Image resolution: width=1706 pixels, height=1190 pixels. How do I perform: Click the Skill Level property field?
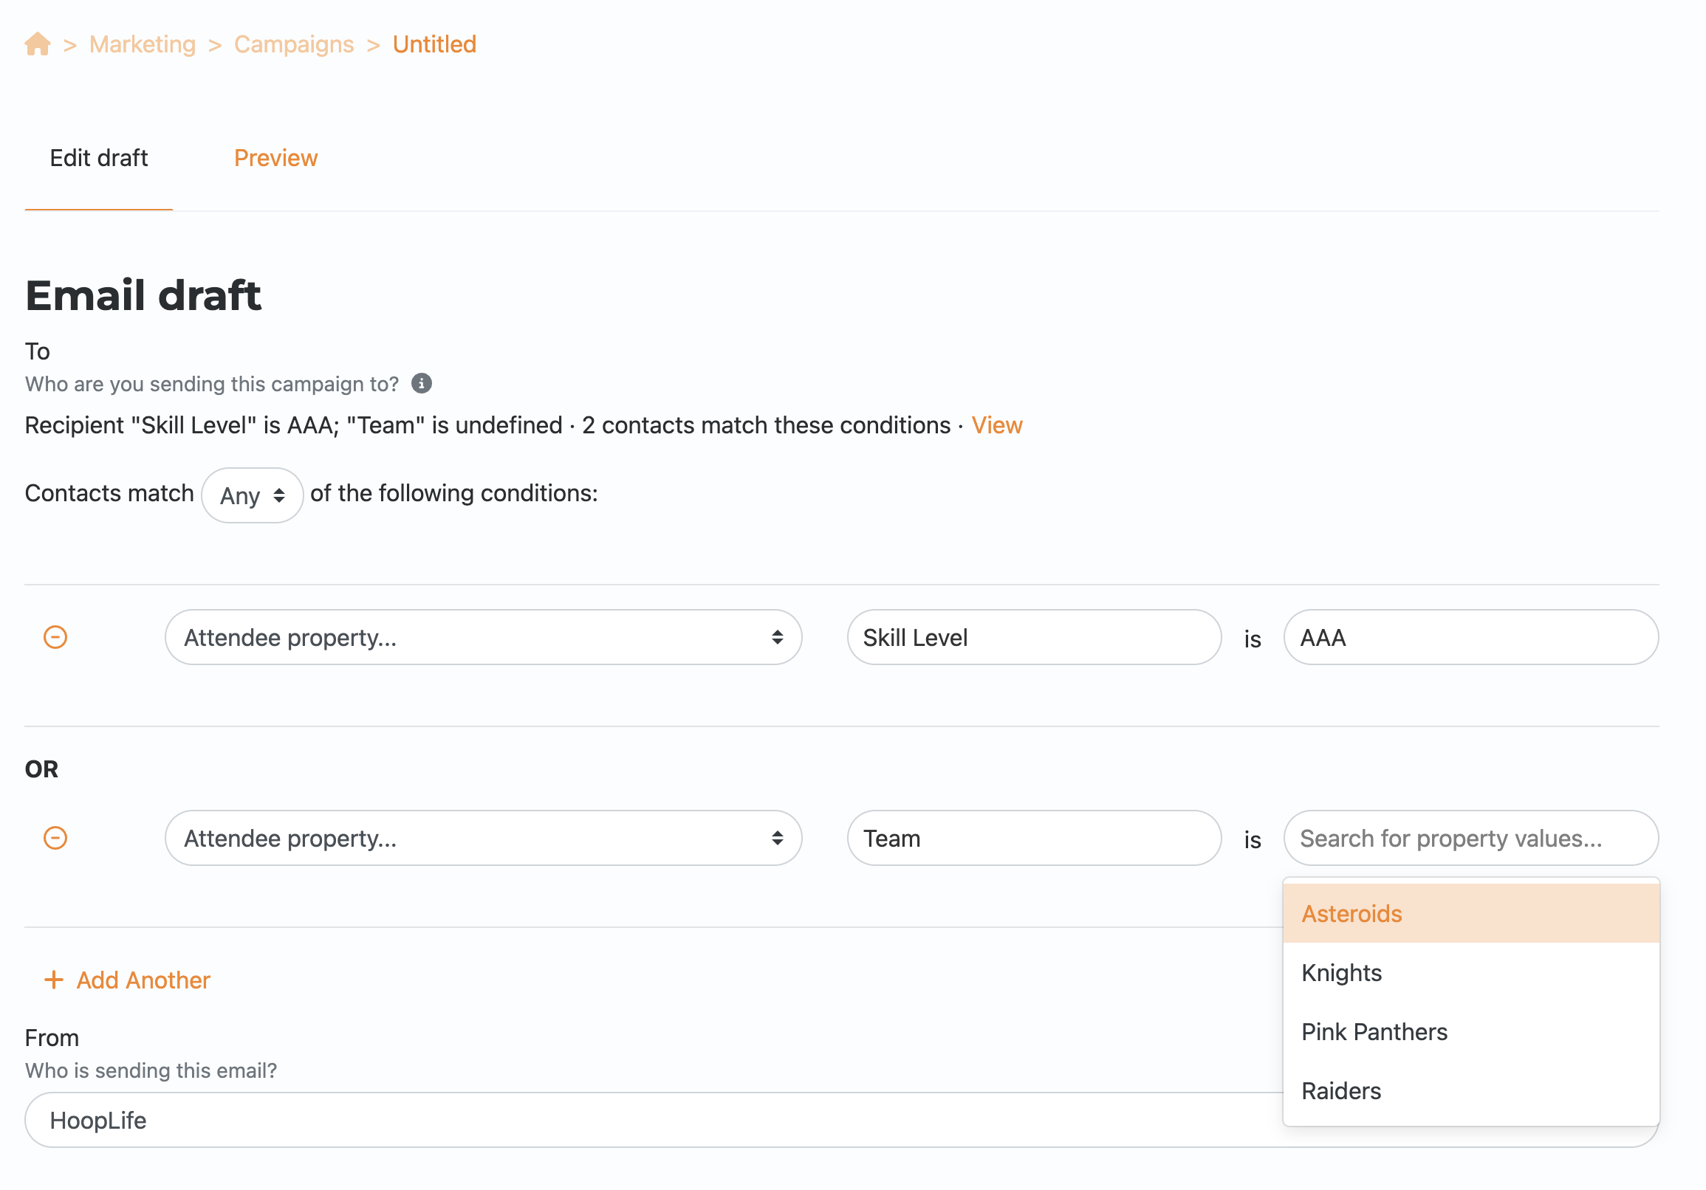pos(1033,637)
